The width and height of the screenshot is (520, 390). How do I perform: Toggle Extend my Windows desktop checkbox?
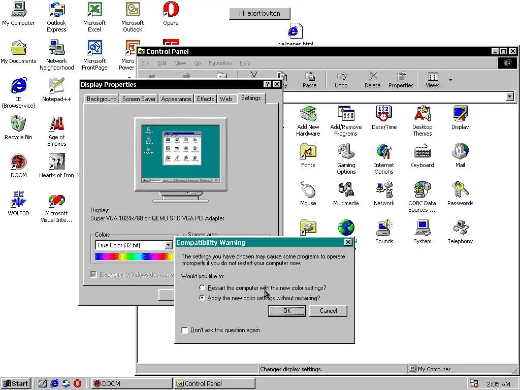click(94, 274)
